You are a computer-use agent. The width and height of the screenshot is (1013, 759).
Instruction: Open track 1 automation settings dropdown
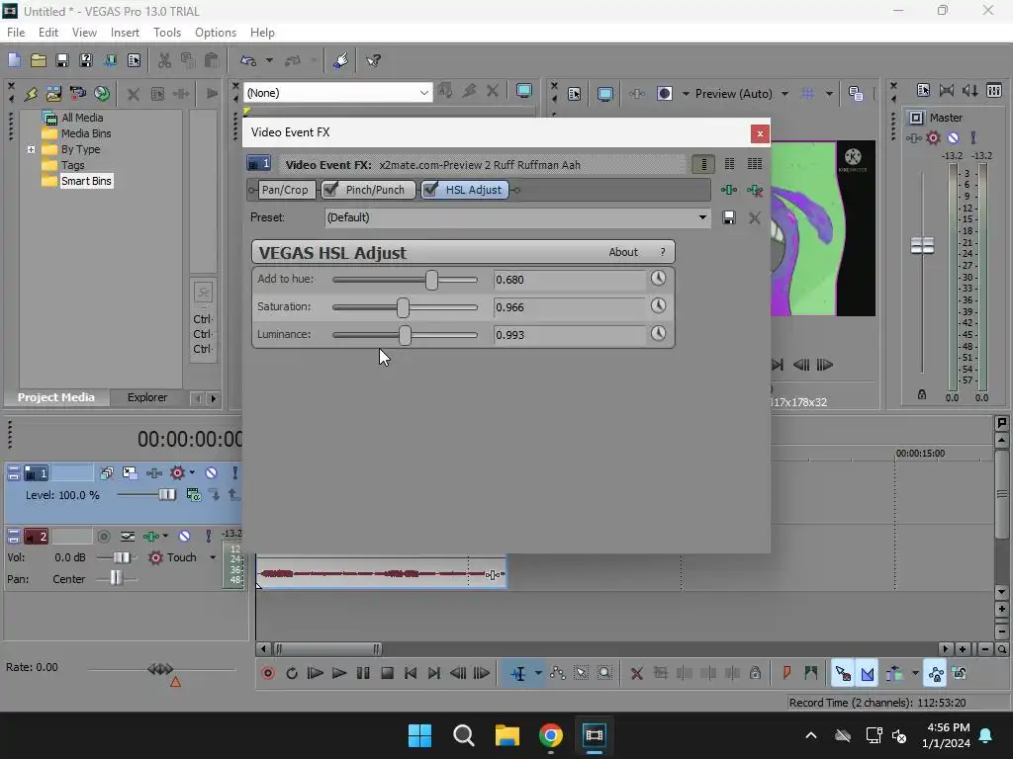click(x=193, y=473)
